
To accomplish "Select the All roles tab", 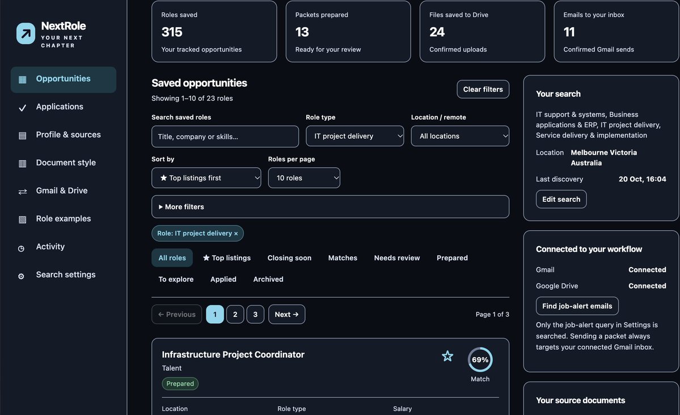I will click(172, 258).
